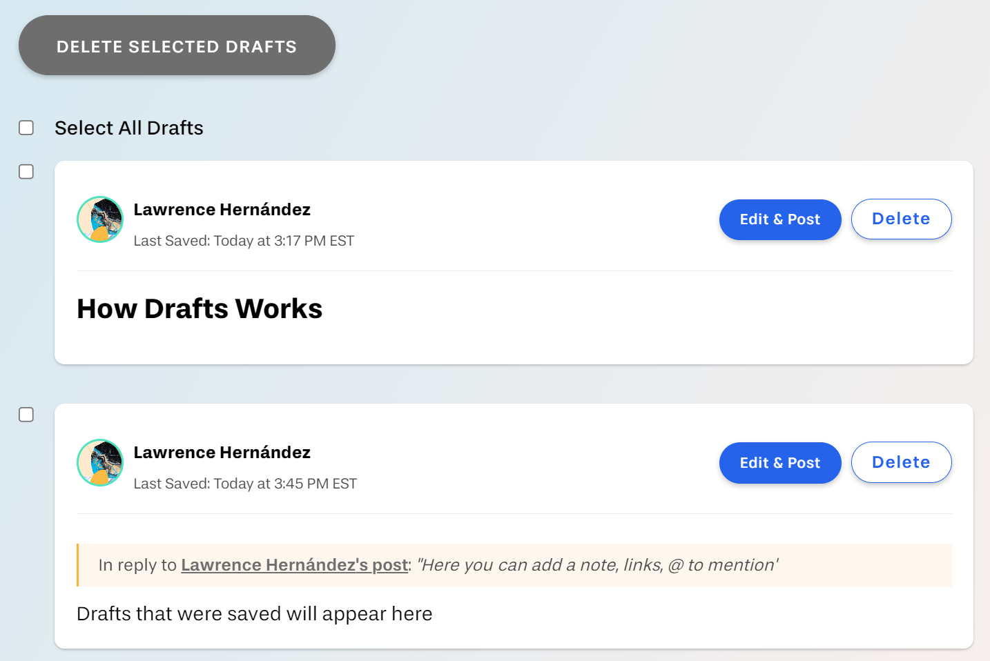This screenshot has height=661, width=990.
Task: Click author name on How Drafts Works draft
Action: coord(222,209)
